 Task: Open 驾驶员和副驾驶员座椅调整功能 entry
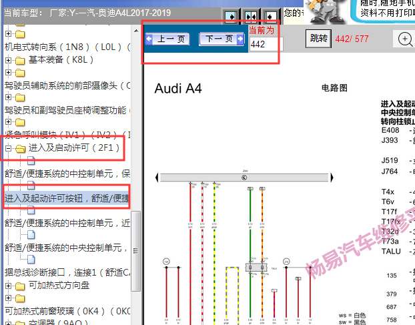pyautogui.click(x=67, y=110)
